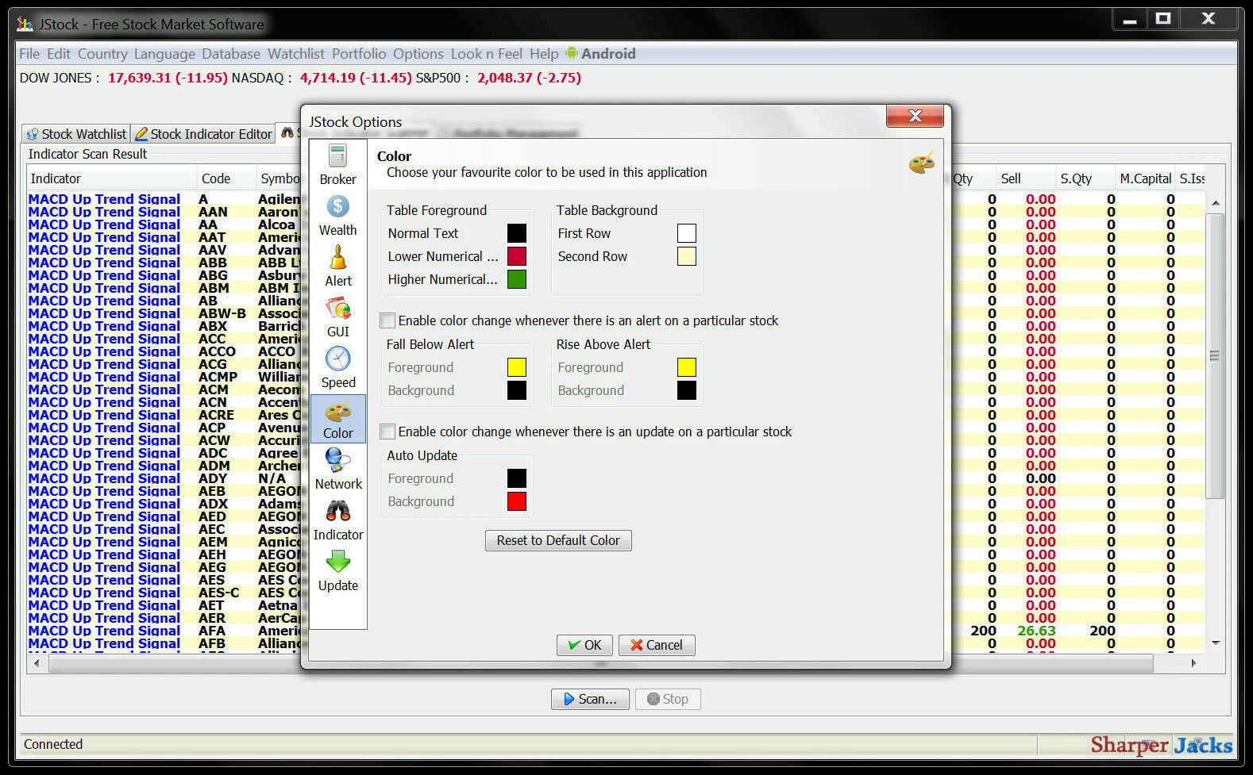Image resolution: width=1253 pixels, height=775 pixels.
Task: Click the S&P500 index value 2,048.37
Action: click(505, 78)
